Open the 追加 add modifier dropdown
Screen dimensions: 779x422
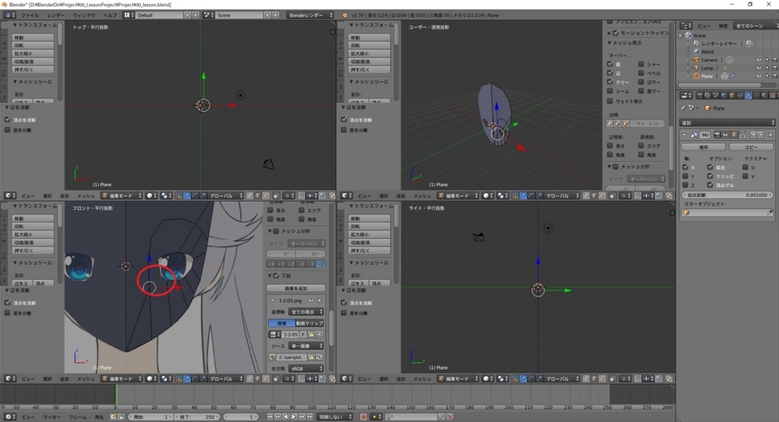coord(727,122)
